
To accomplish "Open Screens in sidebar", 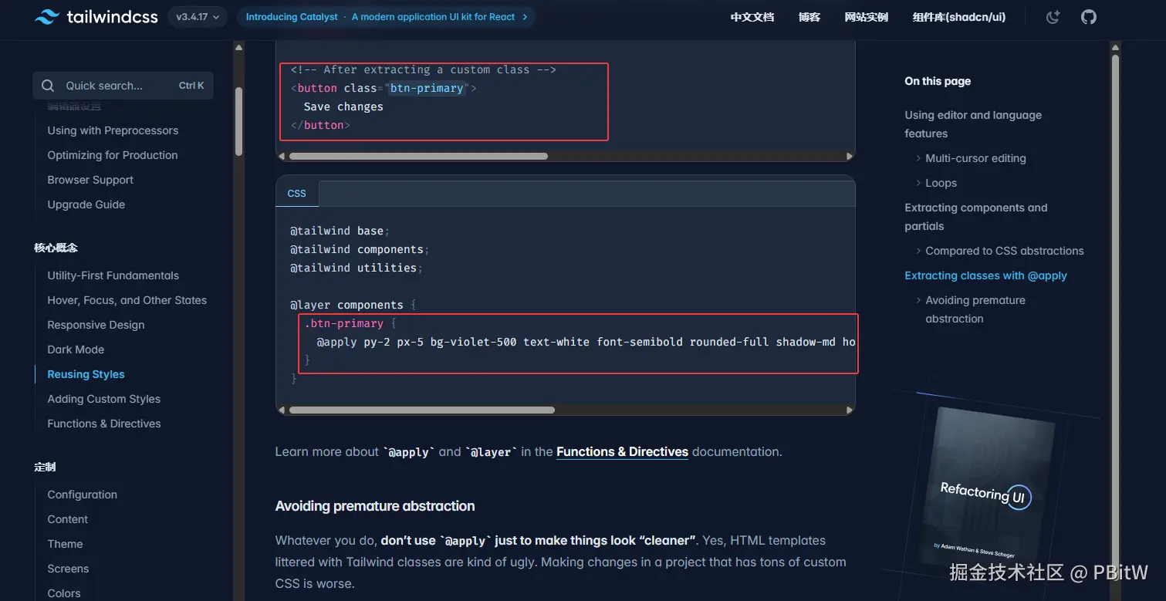I will pos(68,569).
